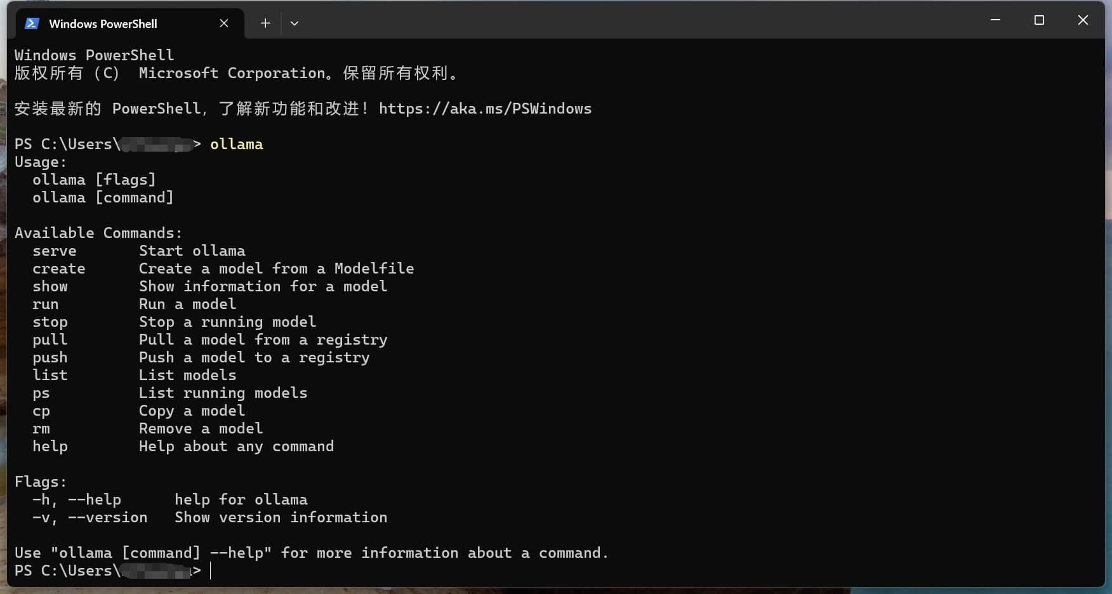Screen dimensions: 1112x594
Task: Click the 'Flags:' heading
Action: point(41,482)
